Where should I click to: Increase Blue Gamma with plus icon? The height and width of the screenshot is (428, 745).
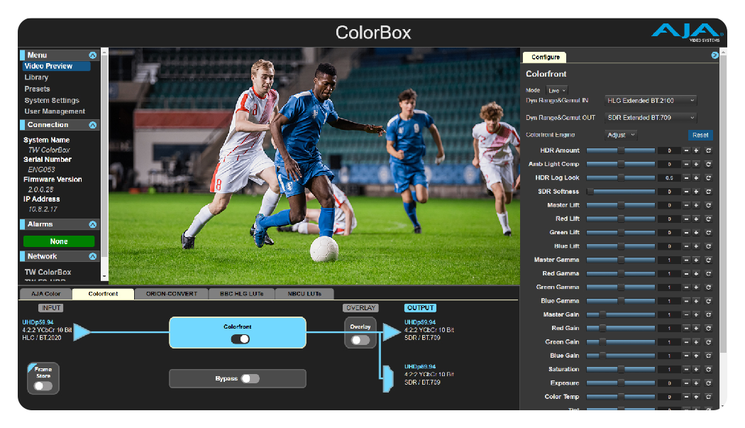pos(696,301)
